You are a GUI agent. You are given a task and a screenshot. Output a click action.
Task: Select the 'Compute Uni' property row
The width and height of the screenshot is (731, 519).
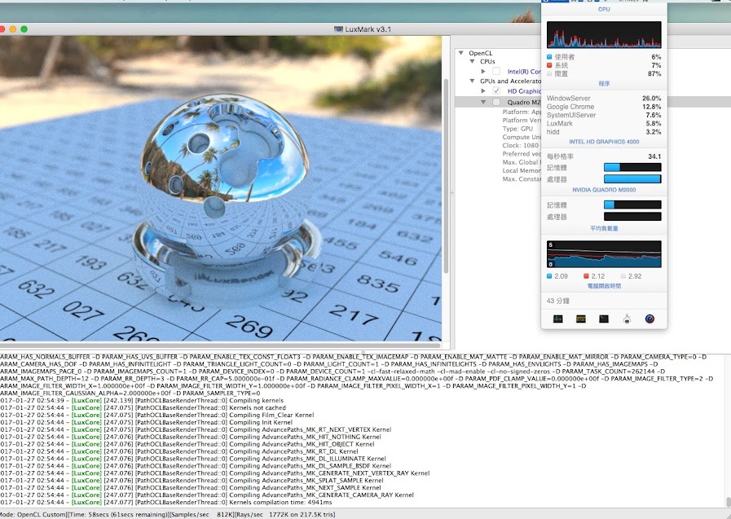click(x=522, y=137)
